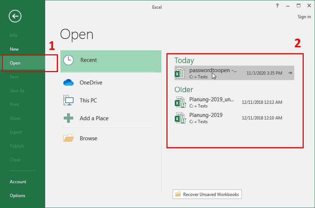Click the 11/3/2020 3:35 PM timestamp
The width and height of the screenshot is (315, 208).
264,73
